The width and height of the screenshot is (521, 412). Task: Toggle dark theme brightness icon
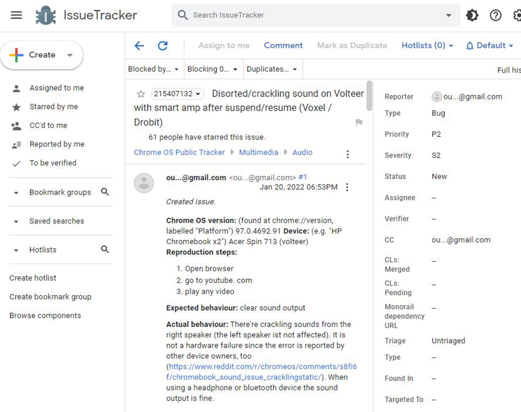(x=472, y=15)
